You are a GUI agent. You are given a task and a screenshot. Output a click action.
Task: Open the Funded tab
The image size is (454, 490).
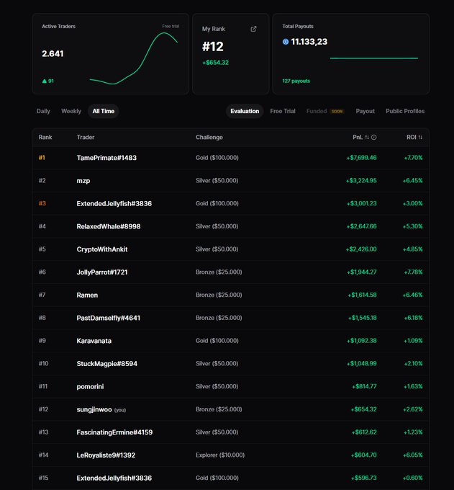(317, 111)
